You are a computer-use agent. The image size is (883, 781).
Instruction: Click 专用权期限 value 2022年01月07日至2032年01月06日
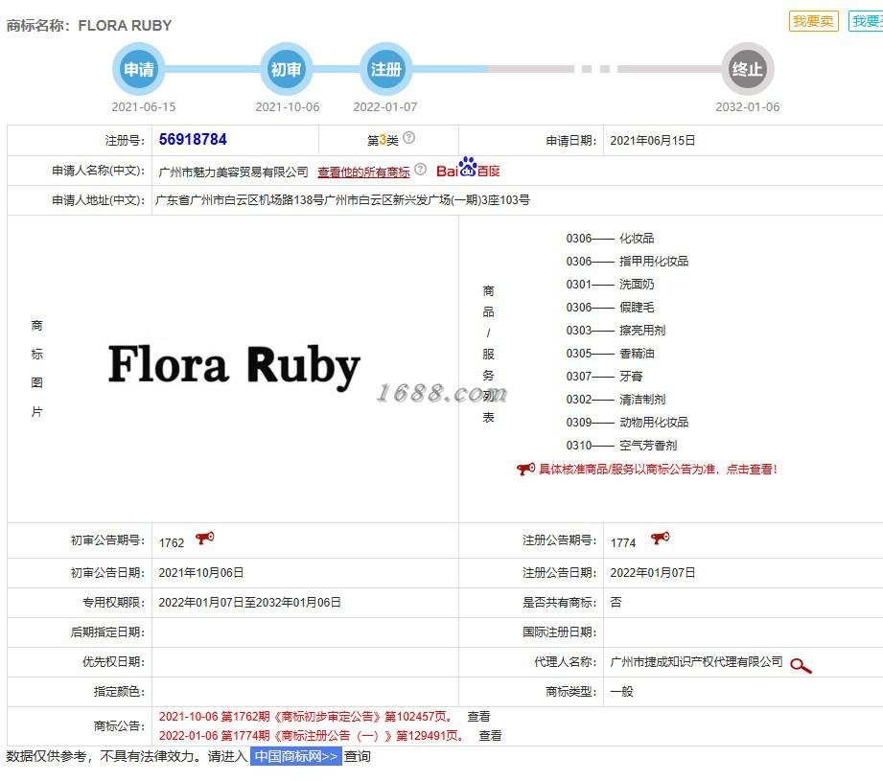[249, 603]
